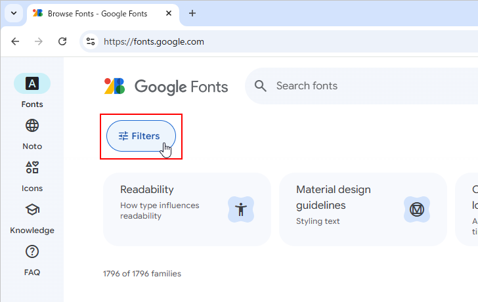The image size is (478, 302).
Task: Click the Google Fonts logo
Action: [166, 86]
